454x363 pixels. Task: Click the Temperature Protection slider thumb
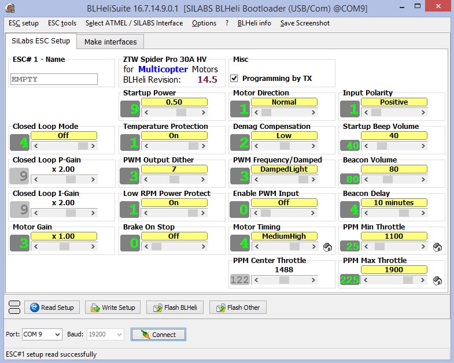pyautogui.click(x=193, y=146)
